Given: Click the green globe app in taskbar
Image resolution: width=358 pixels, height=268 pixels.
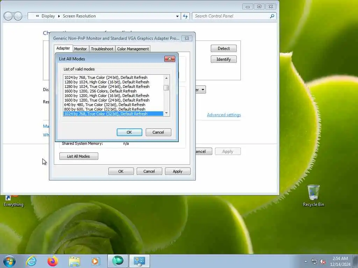Looking at the screenshot, I should coord(117,261).
